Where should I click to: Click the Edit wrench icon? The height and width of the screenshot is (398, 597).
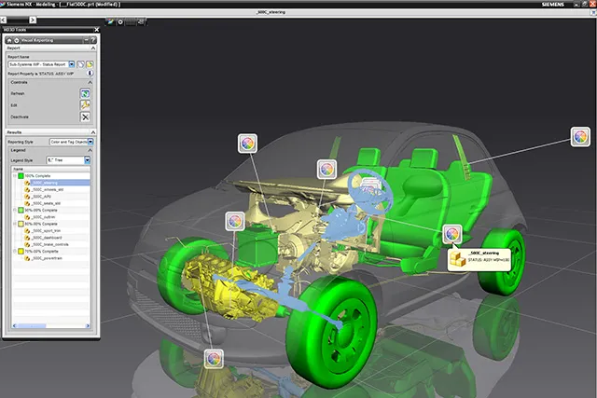(85, 105)
